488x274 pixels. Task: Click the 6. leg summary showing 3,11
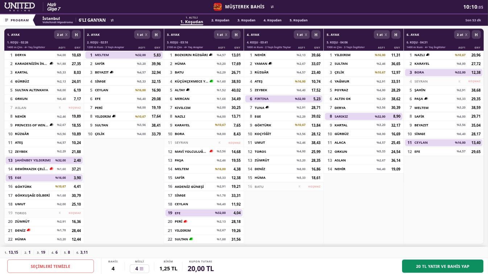[x=82, y=252]
